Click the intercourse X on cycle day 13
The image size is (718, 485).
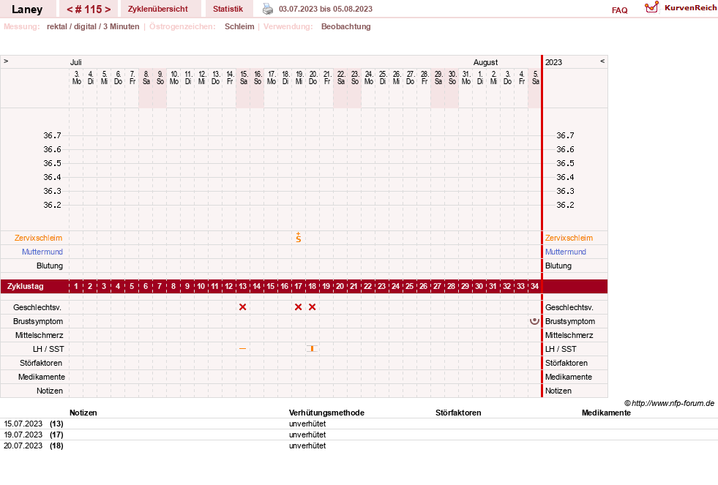pos(243,307)
